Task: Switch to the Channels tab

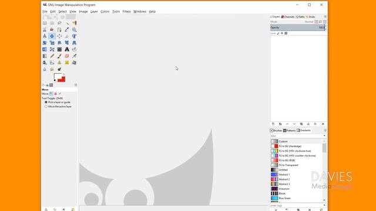Action: [288, 17]
